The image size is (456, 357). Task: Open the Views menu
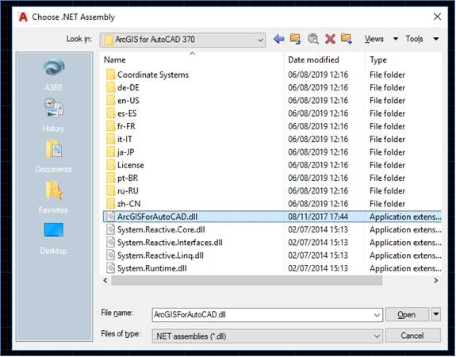point(374,39)
